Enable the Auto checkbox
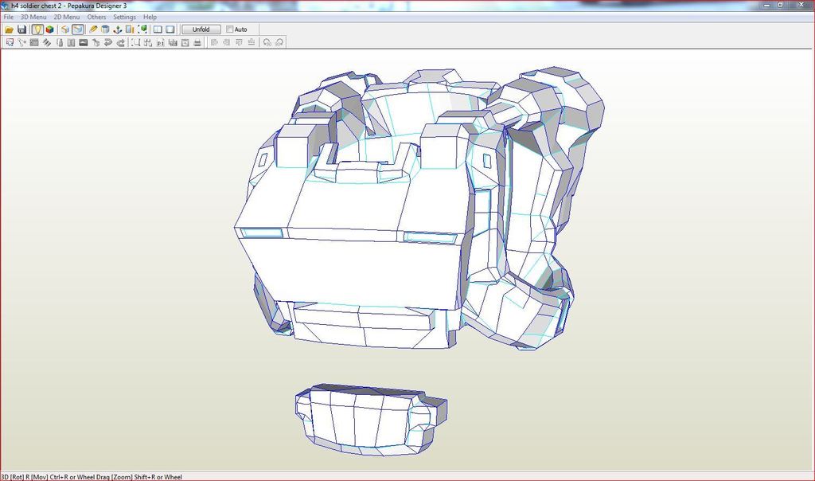This screenshot has width=815, height=481. 230,29
